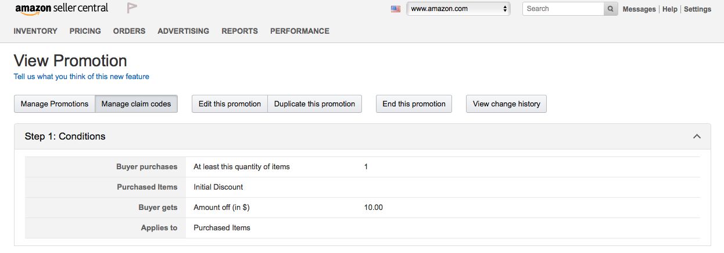Click the Manage claim codes button
This screenshot has height=253, width=724.
coord(136,104)
